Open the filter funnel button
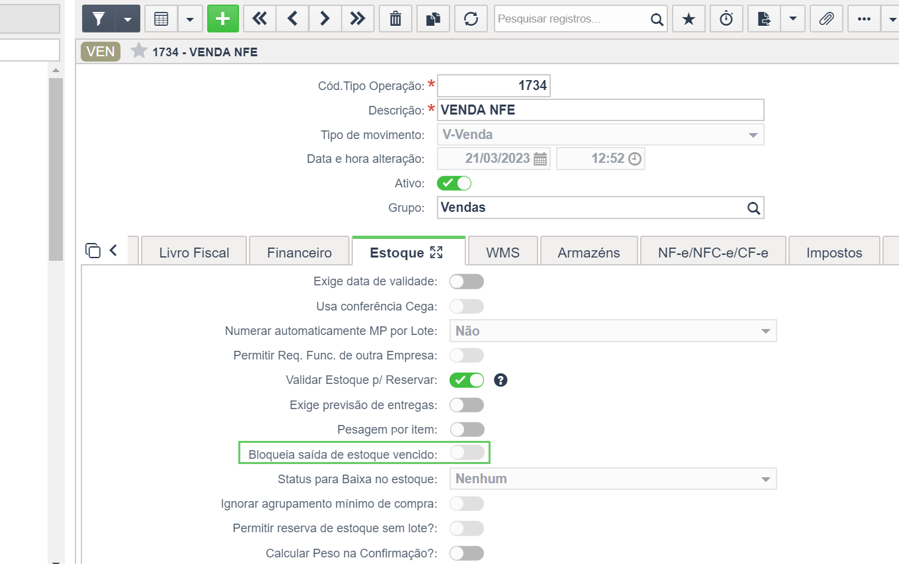 click(99, 19)
